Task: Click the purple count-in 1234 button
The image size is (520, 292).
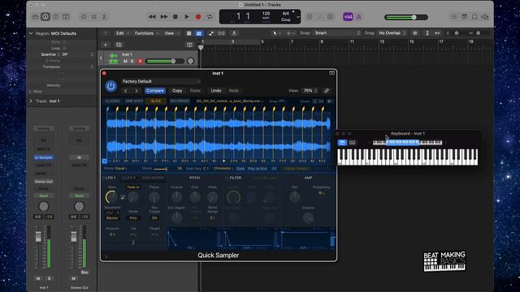Action: [x=348, y=16]
